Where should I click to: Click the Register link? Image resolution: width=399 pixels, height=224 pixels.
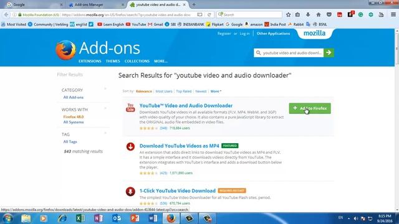[x=224, y=34]
